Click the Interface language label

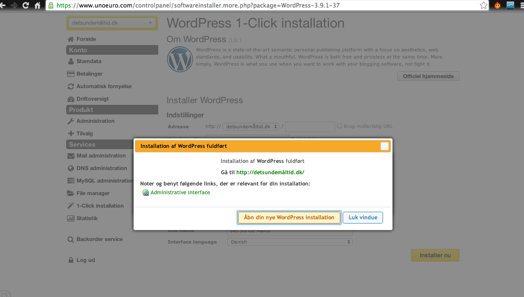pos(193,242)
